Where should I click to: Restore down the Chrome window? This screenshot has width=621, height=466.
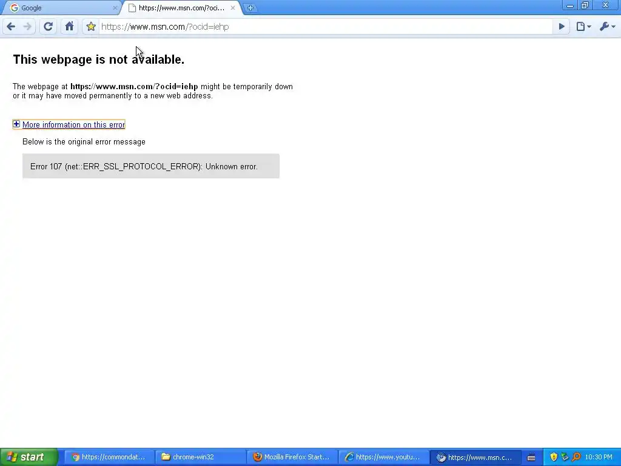click(585, 5)
